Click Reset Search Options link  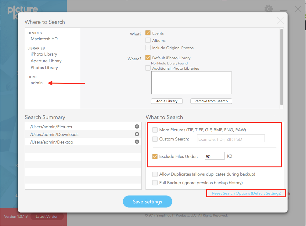tap(247, 193)
